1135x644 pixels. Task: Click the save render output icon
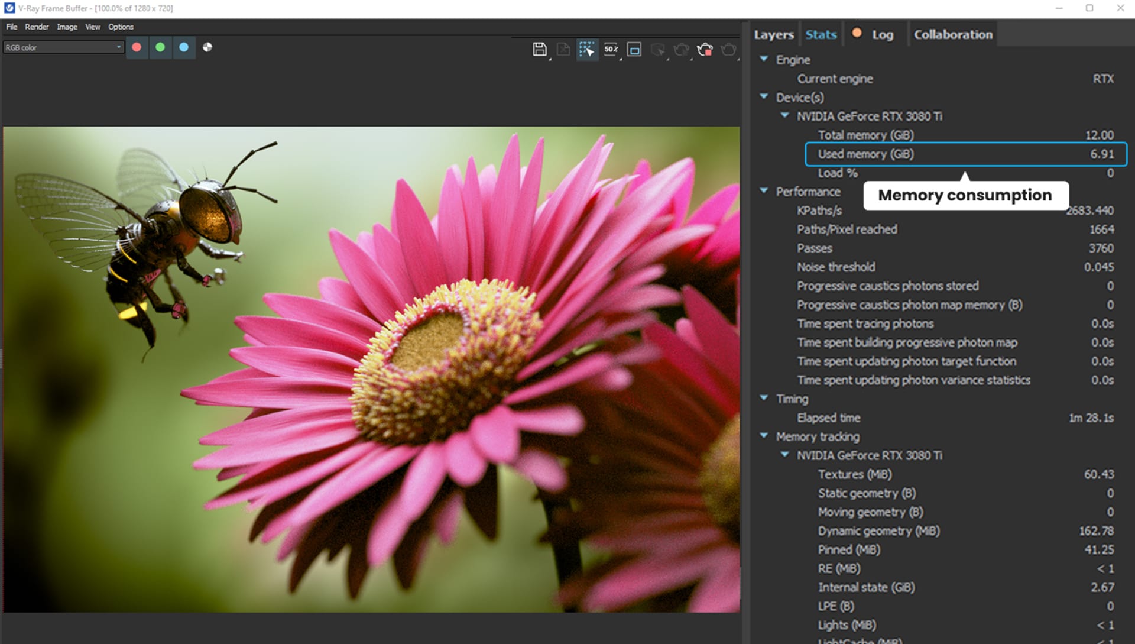click(539, 48)
